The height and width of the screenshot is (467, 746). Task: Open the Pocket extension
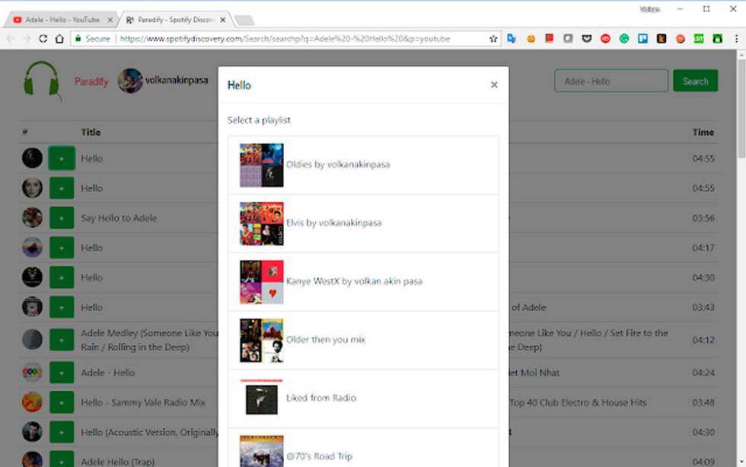tap(587, 39)
